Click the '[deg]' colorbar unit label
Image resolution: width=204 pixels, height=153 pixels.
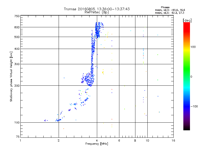point(187,21)
